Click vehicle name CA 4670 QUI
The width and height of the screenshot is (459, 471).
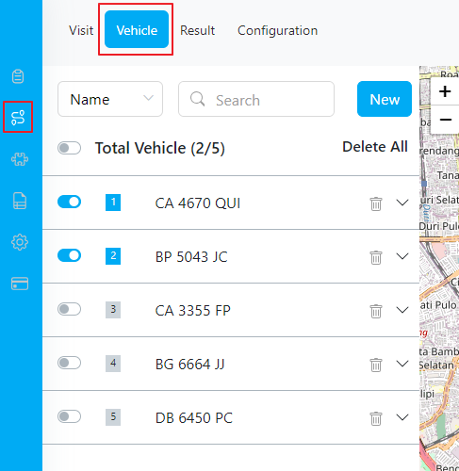click(x=198, y=203)
